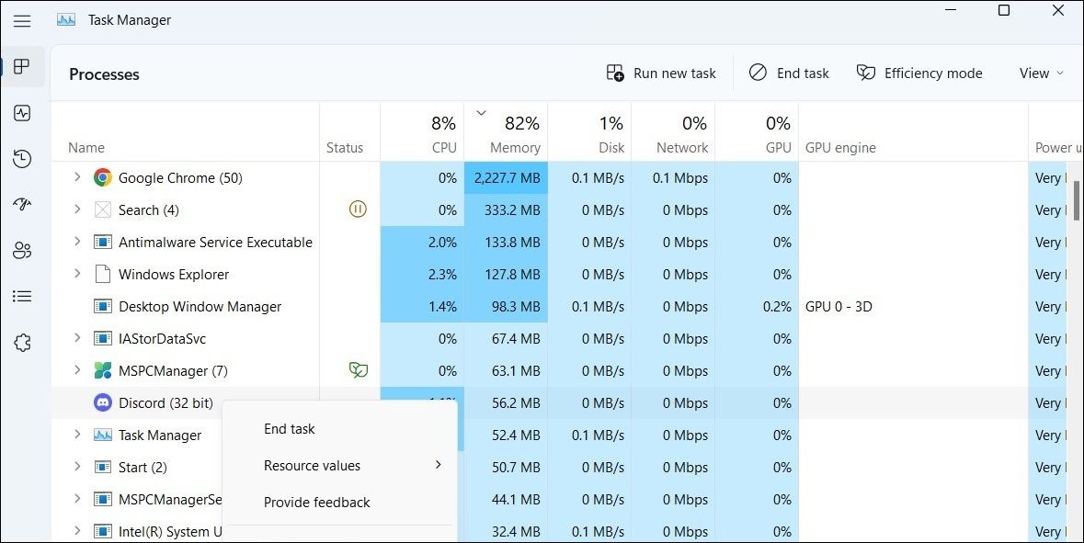Expand the MSPCManager (7) process group
Image resolution: width=1084 pixels, height=543 pixels.
pyautogui.click(x=77, y=370)
